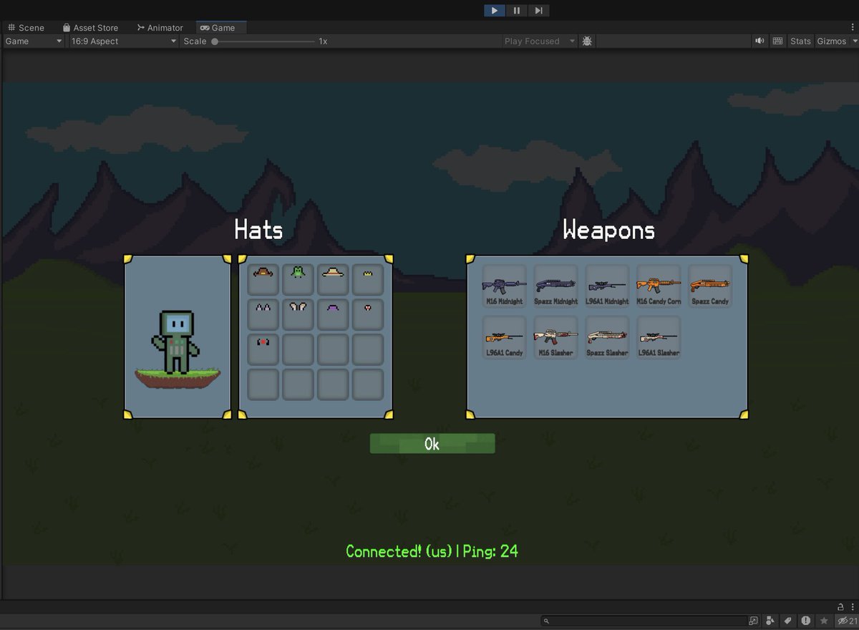Viewport: 859px width, 630px height.
Task: Click the bottom panel search field
Action: 644,621
